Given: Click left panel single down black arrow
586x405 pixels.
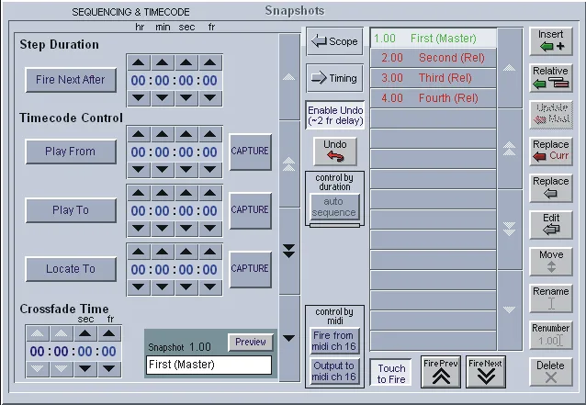Looking at the screenshot, I should tap(289, 338).
